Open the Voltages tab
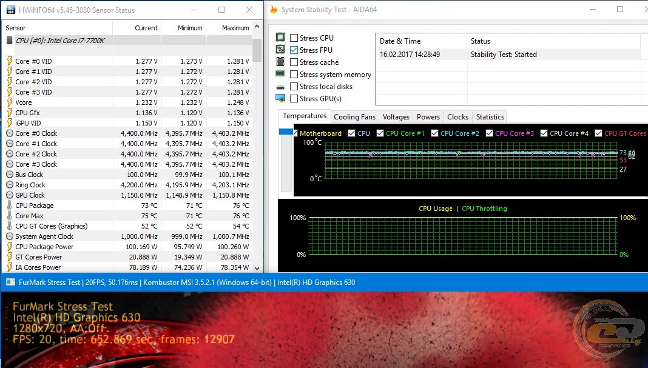 [x=396, y=117]
